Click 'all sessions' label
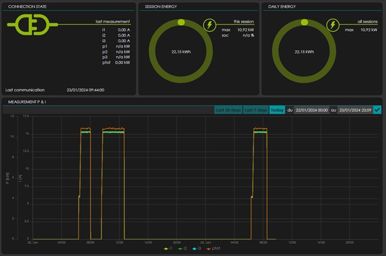The height and width of the screenshot is (256, 386). 367,21
